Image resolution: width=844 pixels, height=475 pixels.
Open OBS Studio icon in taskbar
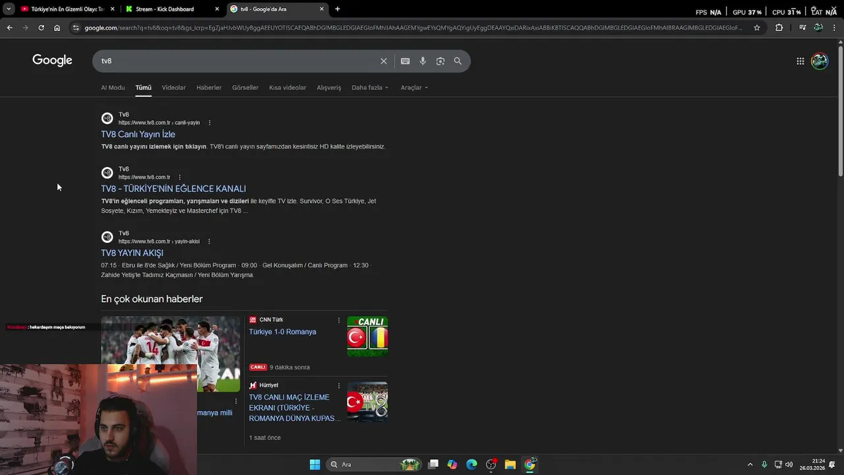coord(491,464)
